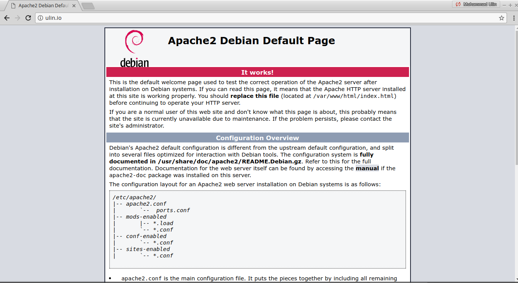Click "/etc/apache2/" in the config tree
518x283 pixels.
135,197
